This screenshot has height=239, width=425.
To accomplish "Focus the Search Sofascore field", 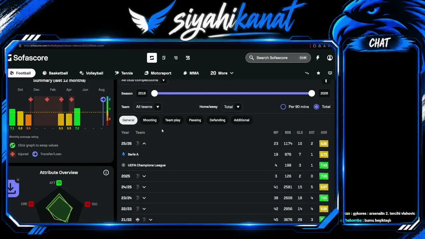I will point(278,58).
